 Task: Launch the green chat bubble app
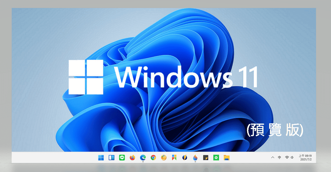pos(216,158)
